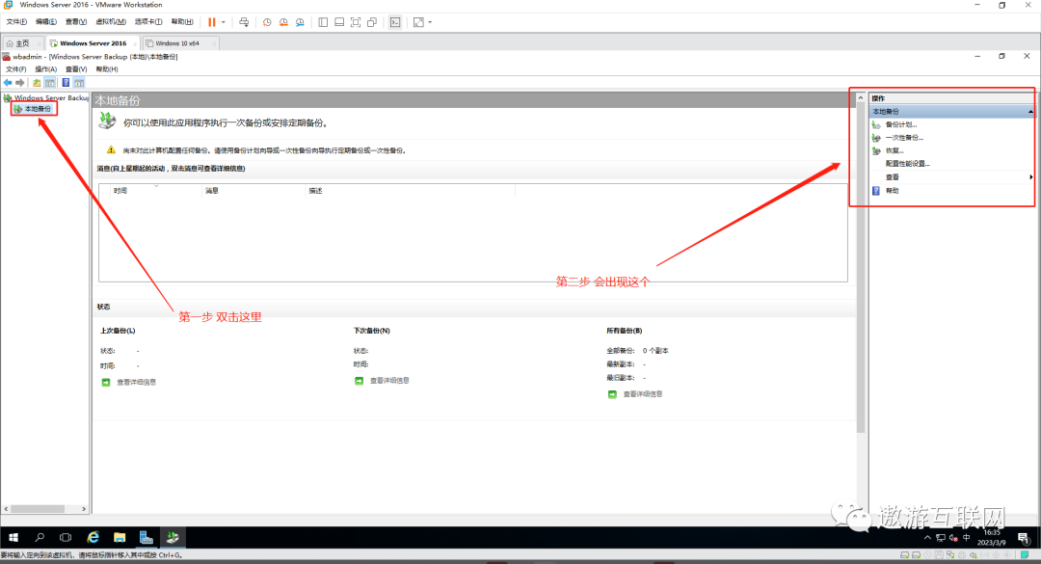Viewport: 1041px width, 564px height.
Task: Open VMware 文件(F) menu
Action: [x=16, y=22]
